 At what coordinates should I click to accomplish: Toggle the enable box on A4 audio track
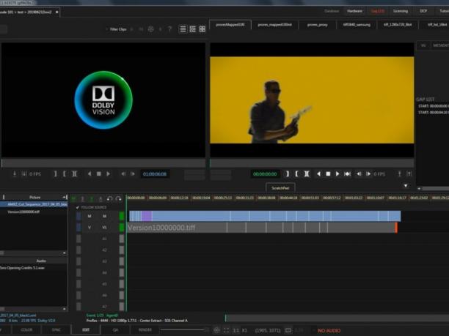[x=122, y=272]
